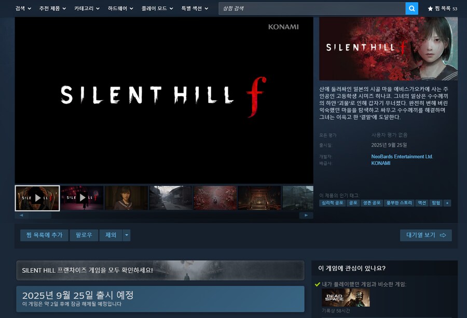Open the wishlist (찜 목록) star link
This screenshot has width=467, height=318.
442,9
